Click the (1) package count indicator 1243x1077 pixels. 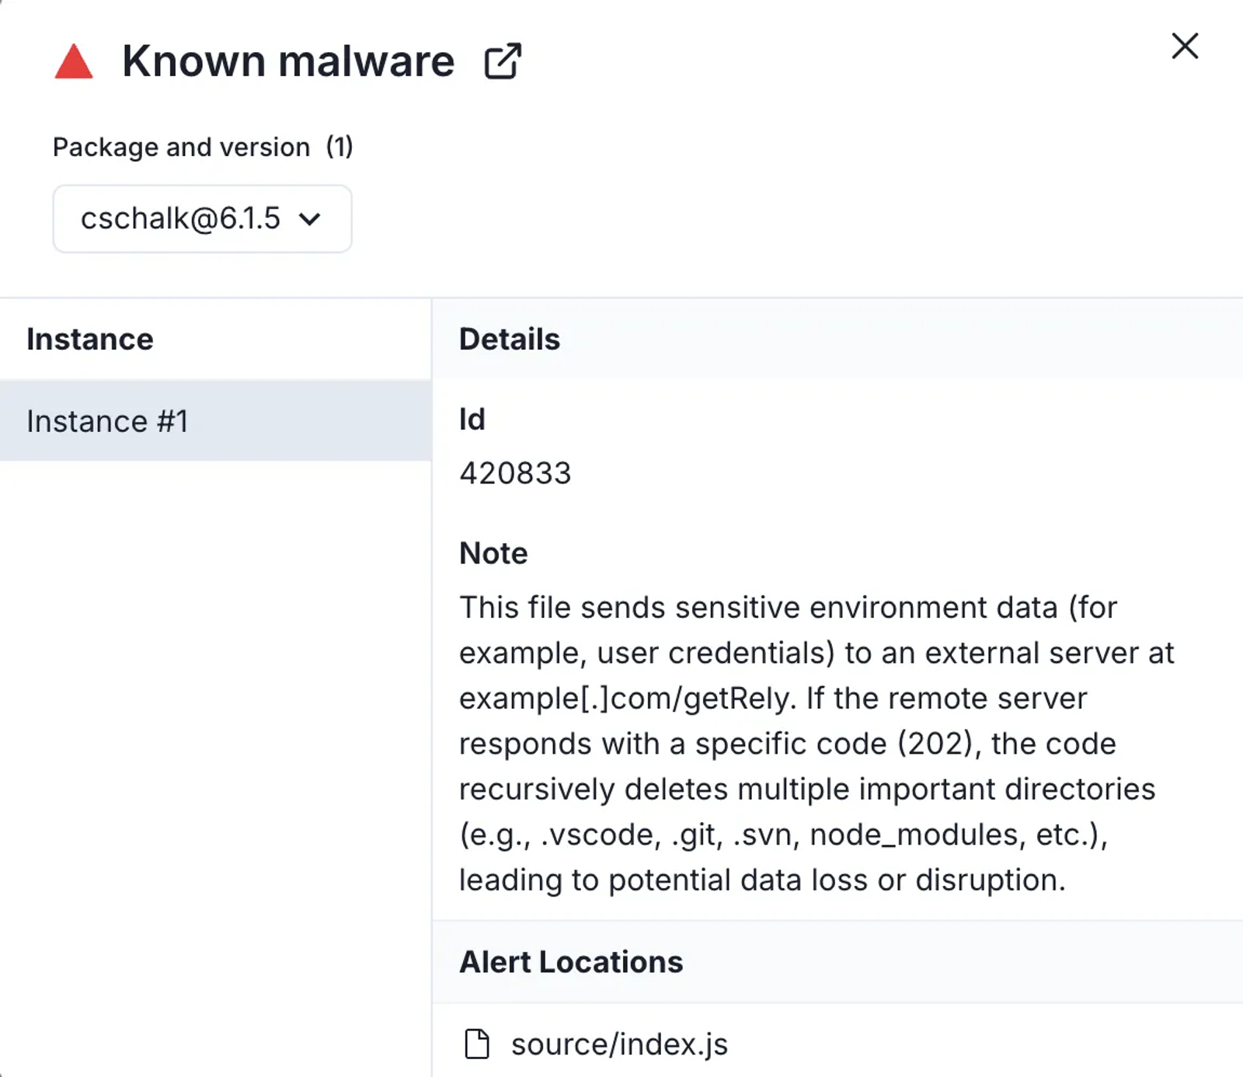click(x=339, y=147)
